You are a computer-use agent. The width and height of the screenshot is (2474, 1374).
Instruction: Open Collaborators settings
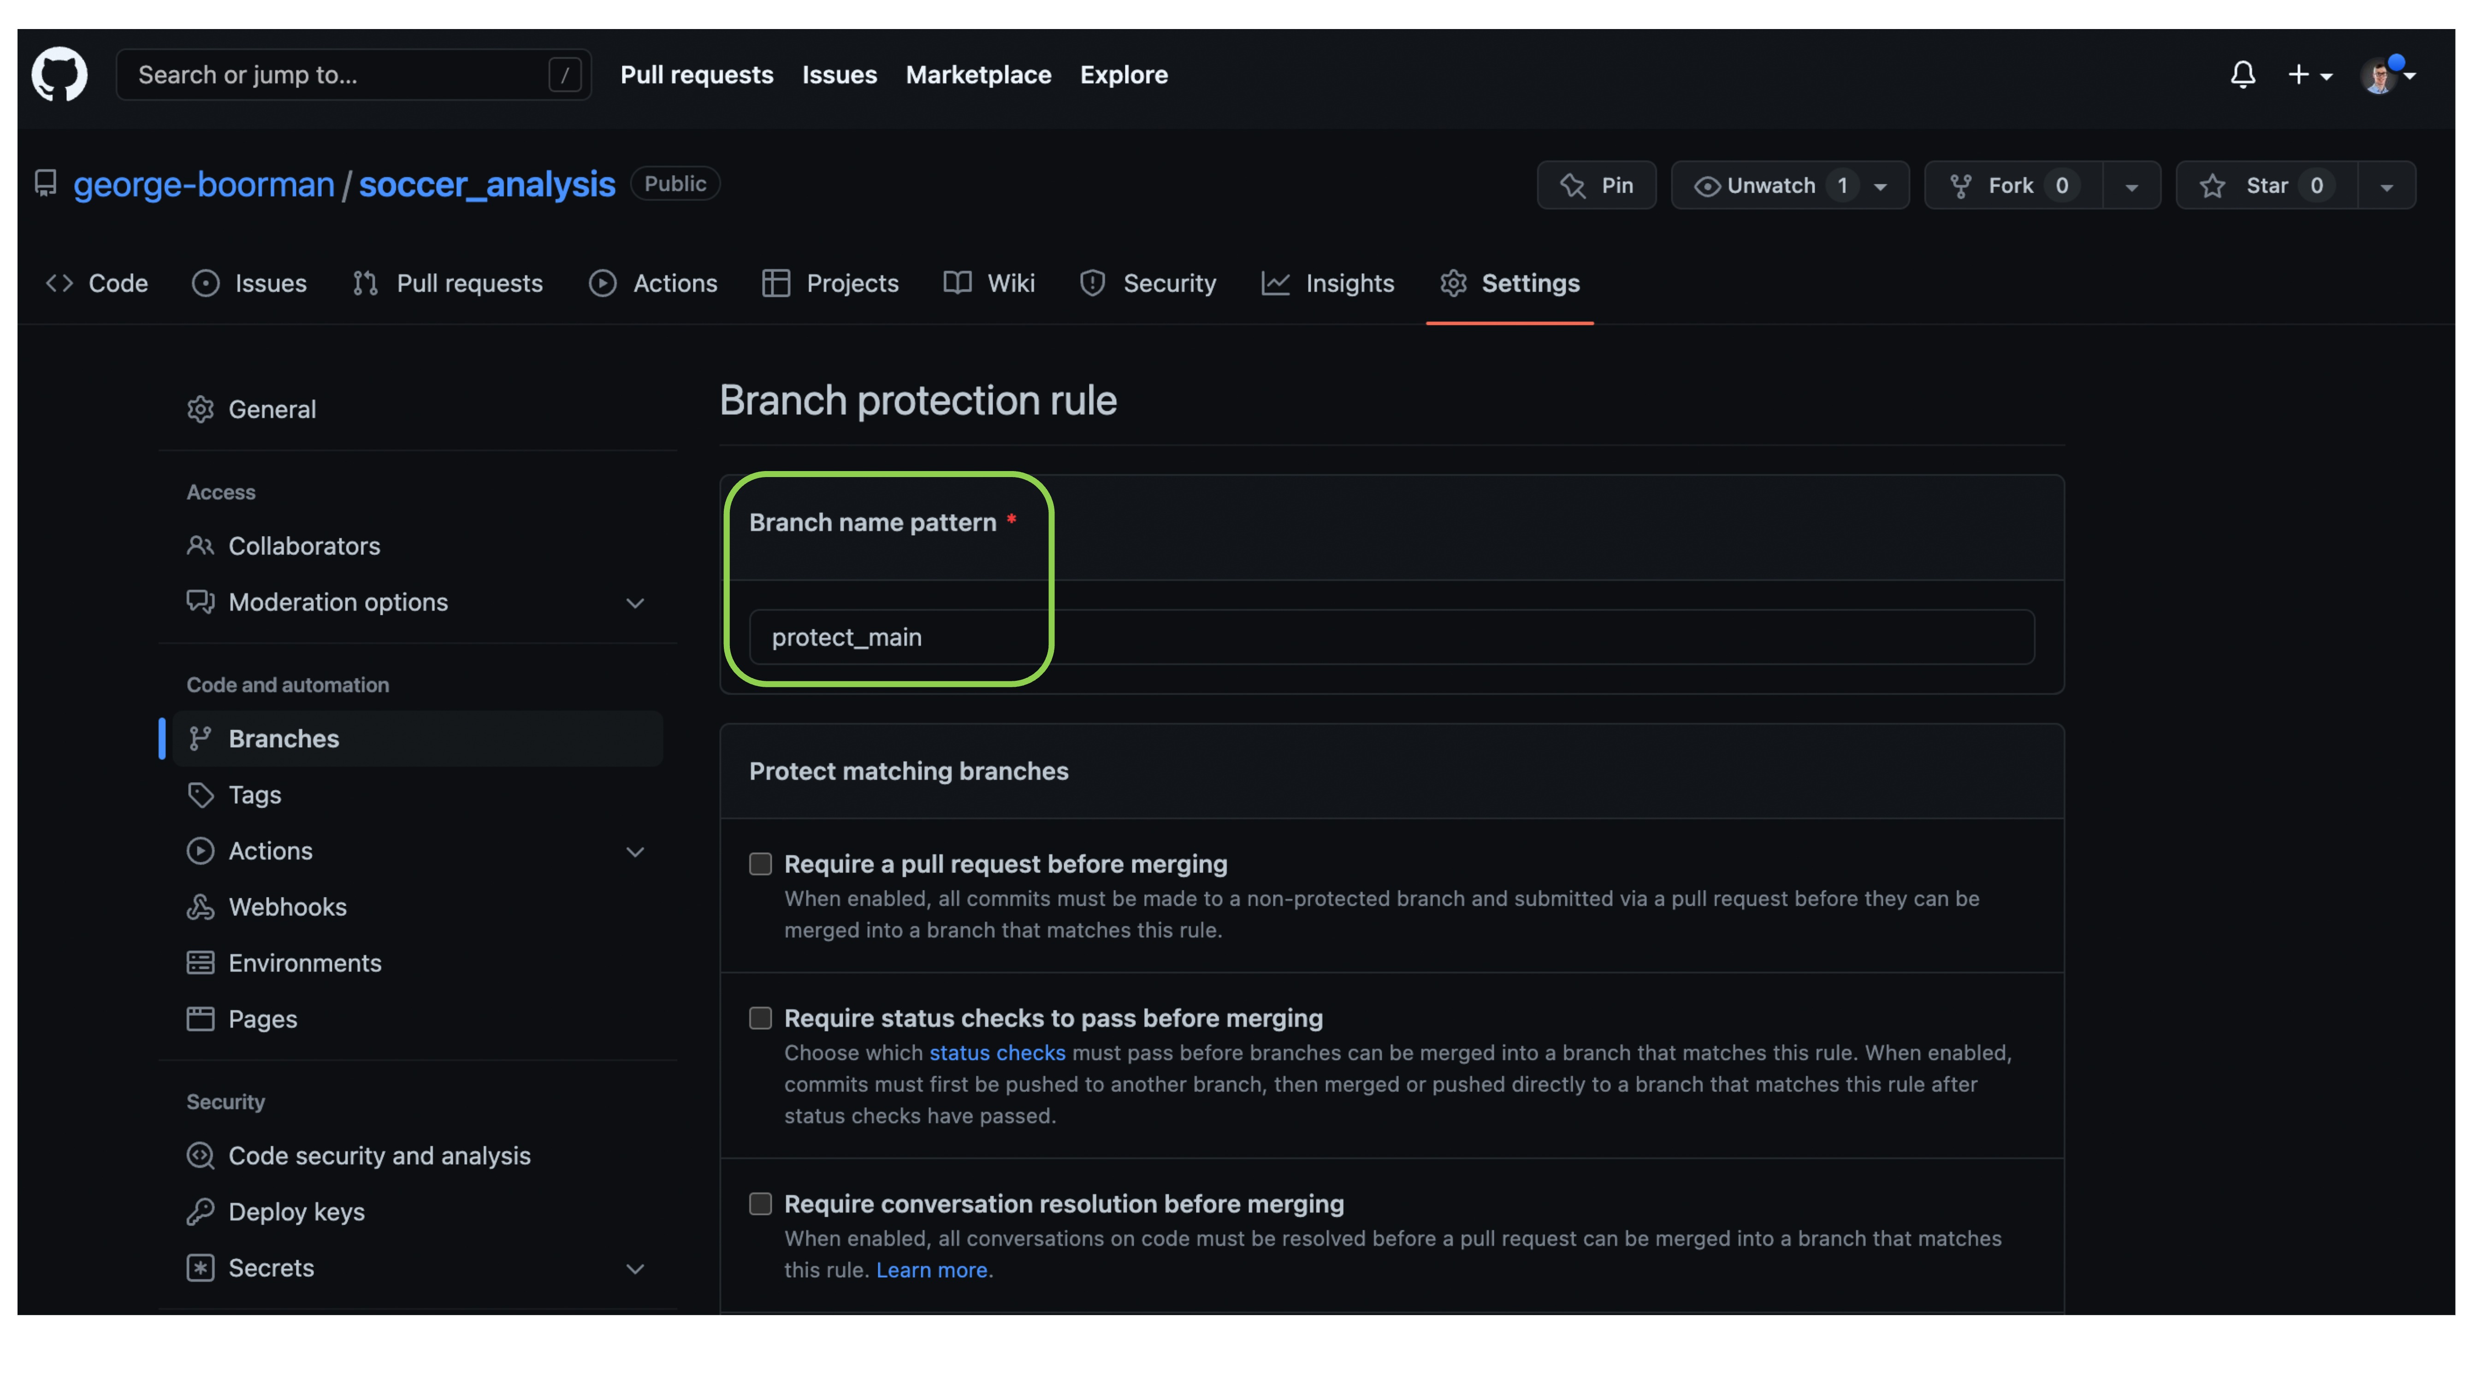pyautogui.click(x=418, y=545)
